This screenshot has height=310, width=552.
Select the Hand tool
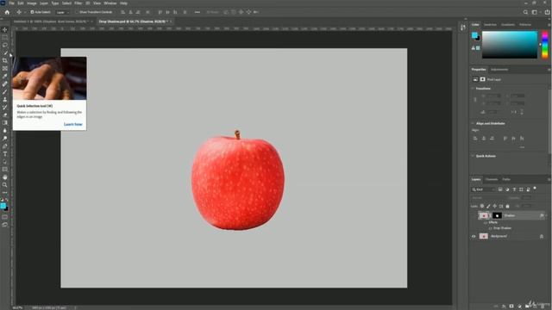point(5,177)
